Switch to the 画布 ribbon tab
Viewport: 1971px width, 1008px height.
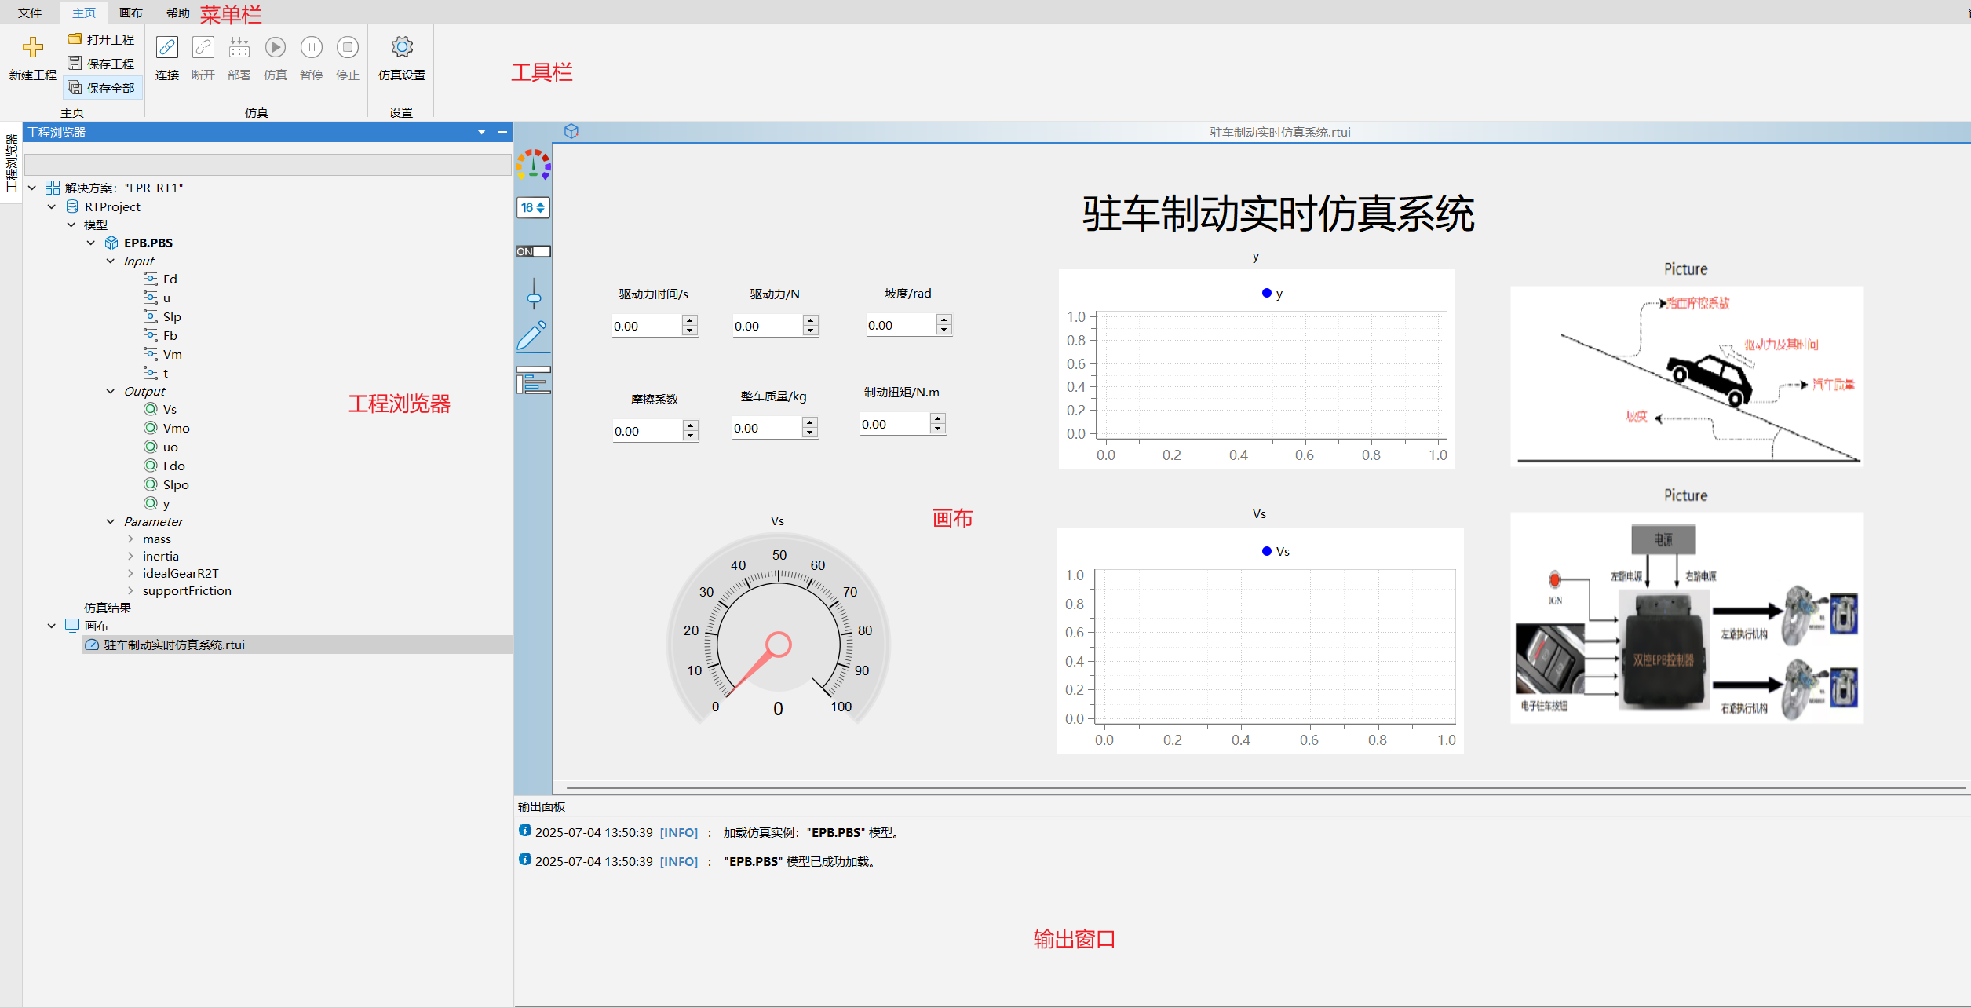point(131,13)
